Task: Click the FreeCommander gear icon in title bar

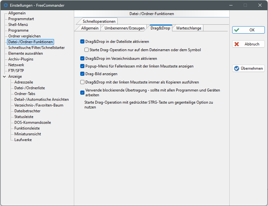Action: click(x=5, y=5)
